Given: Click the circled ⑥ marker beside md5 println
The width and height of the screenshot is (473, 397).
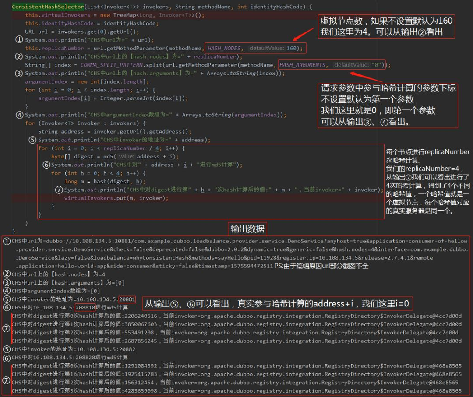Looking at the screenshot, I should pos(47,165).
